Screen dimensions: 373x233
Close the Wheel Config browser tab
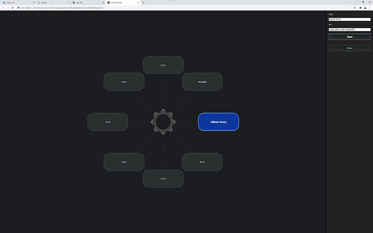[x=138, y=2]
